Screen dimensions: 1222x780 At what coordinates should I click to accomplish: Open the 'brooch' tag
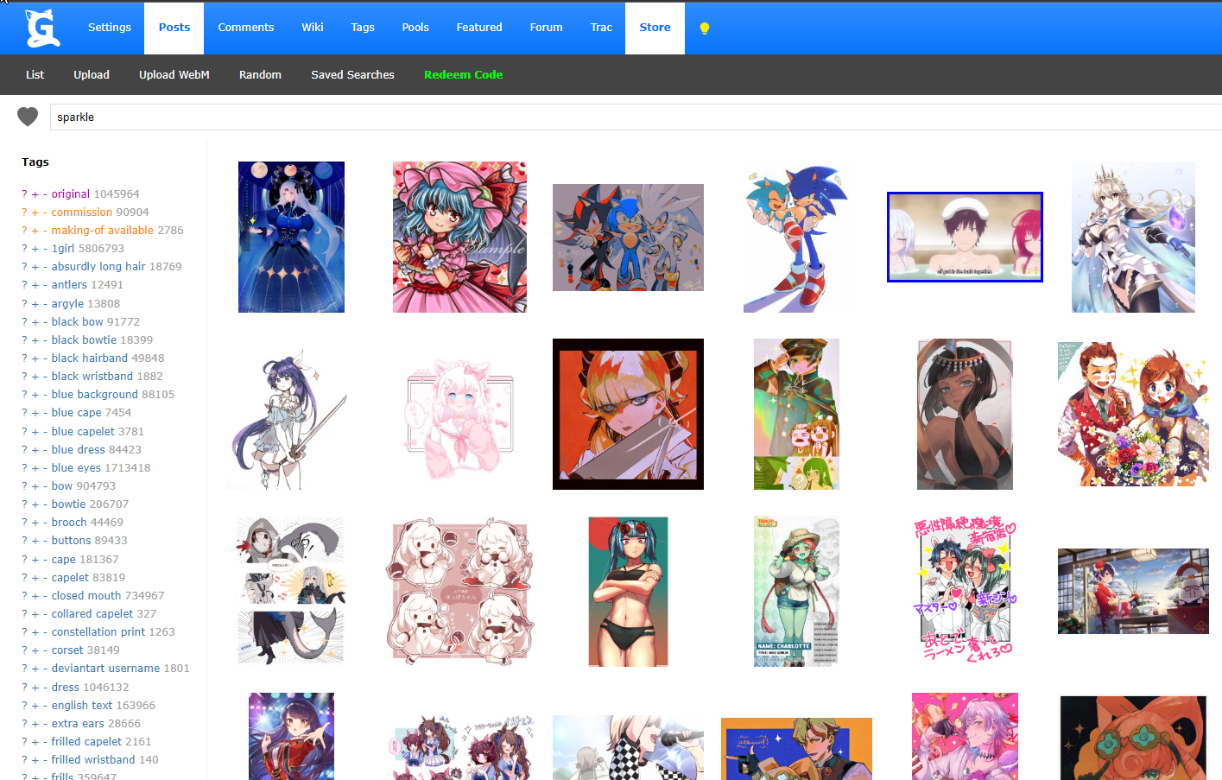click(x=69, y=523)
